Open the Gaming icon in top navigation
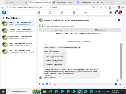Image resolution: width=126 pixels, height=94 pixels. coord(85,13)
